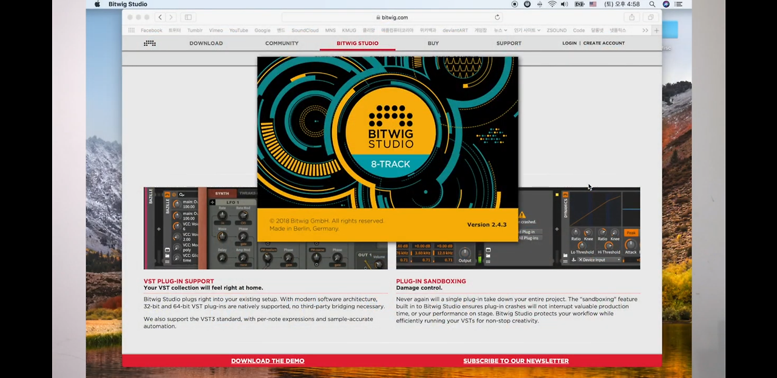Click the CREATE ACCOUNT link

[x=604, y=43]
